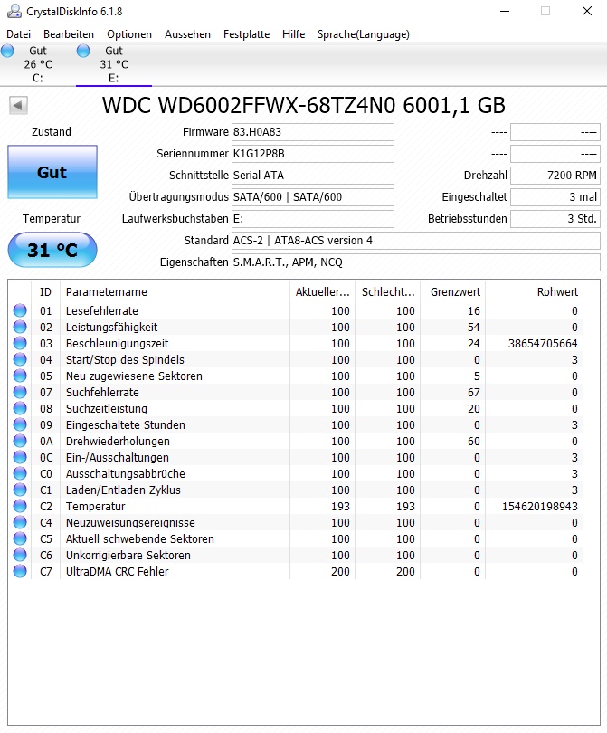The image size is (607, 733).
Task: Click the Schnittstelle field Serial ATA
Action: coord(313,176)
